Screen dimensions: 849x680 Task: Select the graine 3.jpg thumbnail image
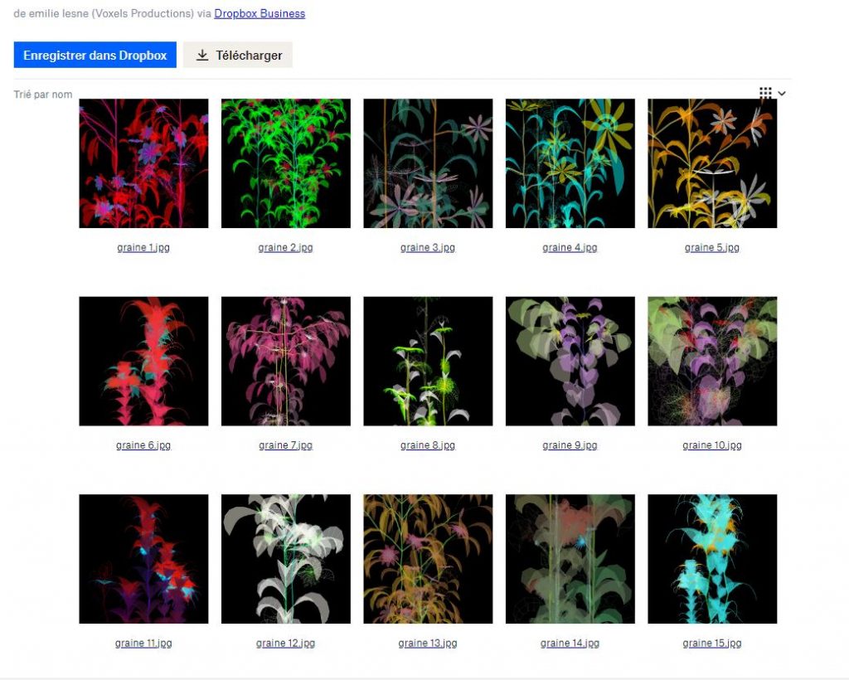(428, 163)
